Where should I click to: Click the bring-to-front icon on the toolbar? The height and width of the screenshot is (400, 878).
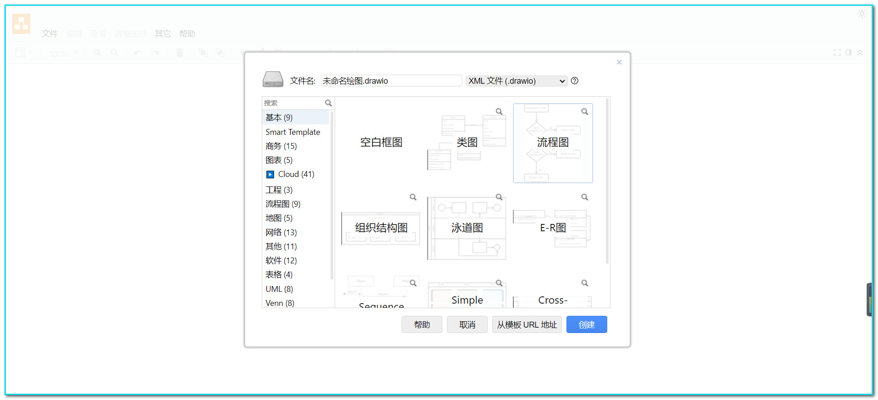[203, 53]
